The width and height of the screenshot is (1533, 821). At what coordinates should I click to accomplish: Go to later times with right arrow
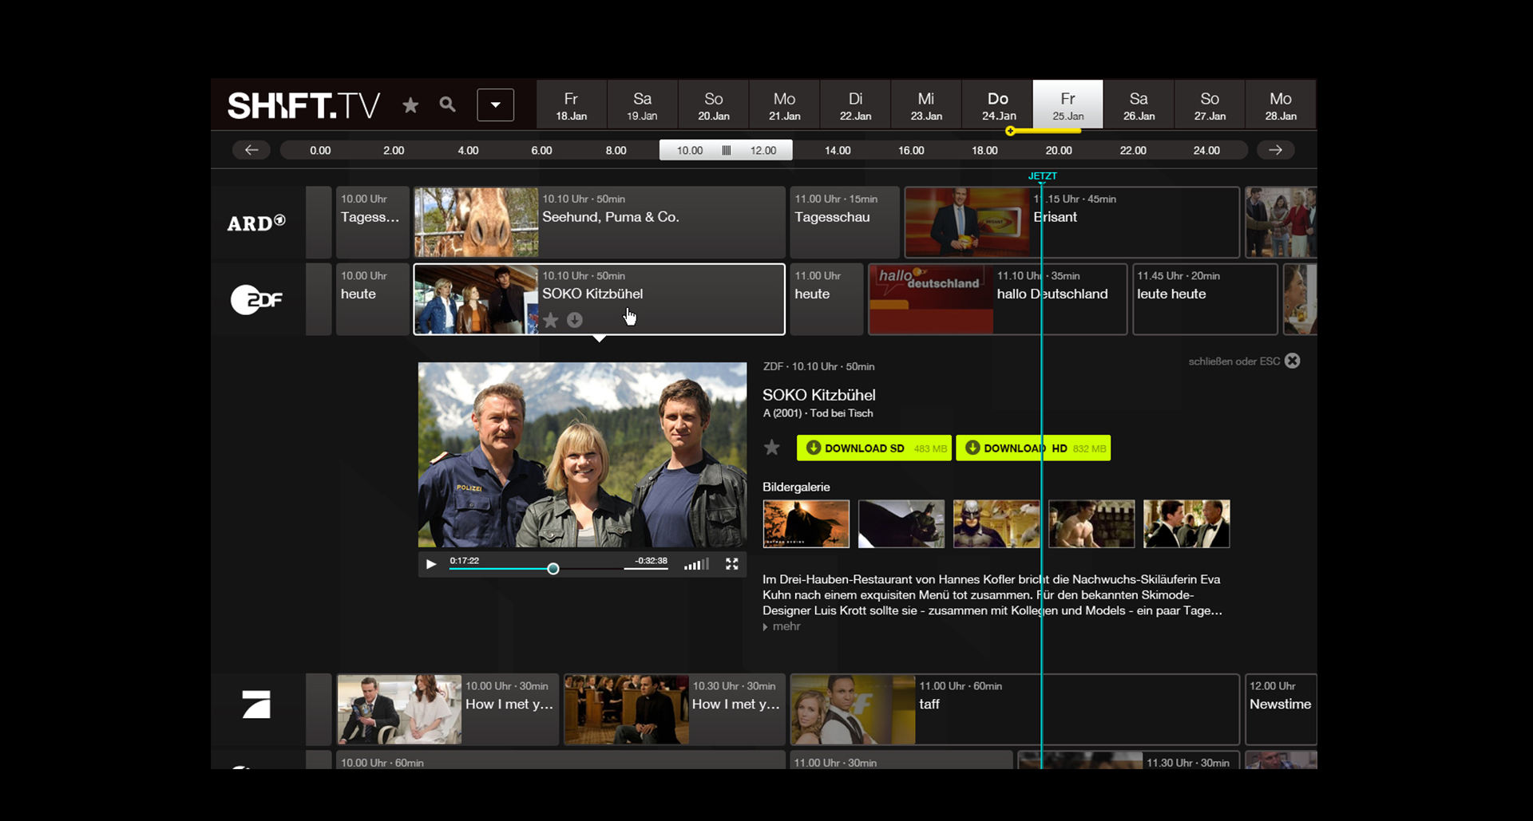(x=1276, y=150)
